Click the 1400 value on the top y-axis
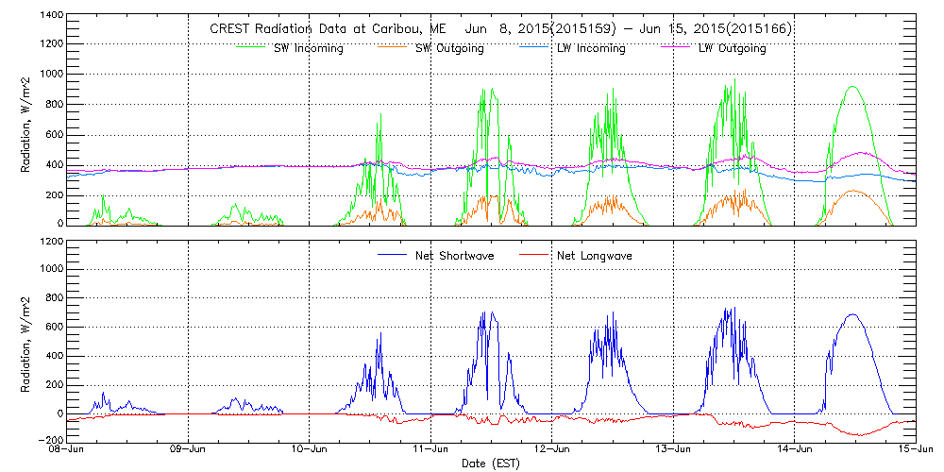This screenshot has height=472, width=944. (x=51, y=16)
